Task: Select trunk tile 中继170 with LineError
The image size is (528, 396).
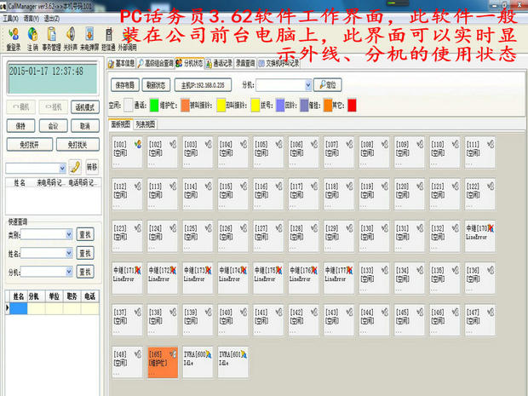Action: [x=480, y=237]
